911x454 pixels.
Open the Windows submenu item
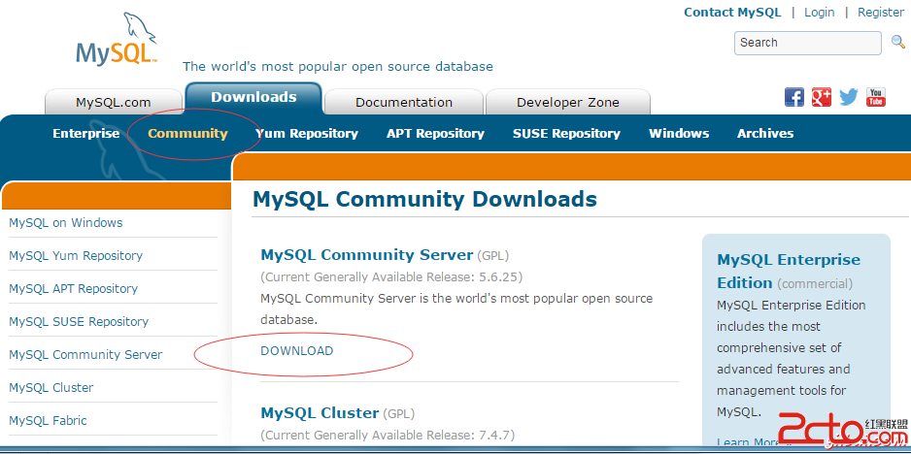[x=679, y=134]
